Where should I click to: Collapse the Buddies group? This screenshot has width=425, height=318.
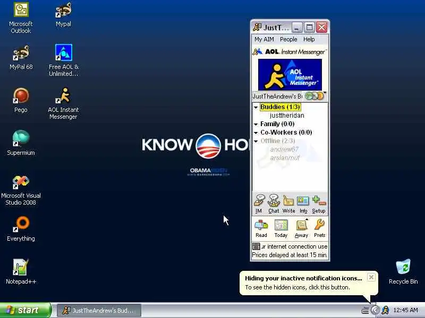256,108
